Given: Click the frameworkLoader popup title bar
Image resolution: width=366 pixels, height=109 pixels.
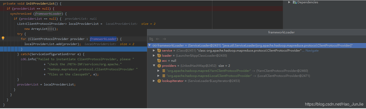Looking at the screenshot, I should 256,32.
